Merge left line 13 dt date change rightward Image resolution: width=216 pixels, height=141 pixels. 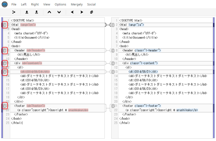pos(5,72)
